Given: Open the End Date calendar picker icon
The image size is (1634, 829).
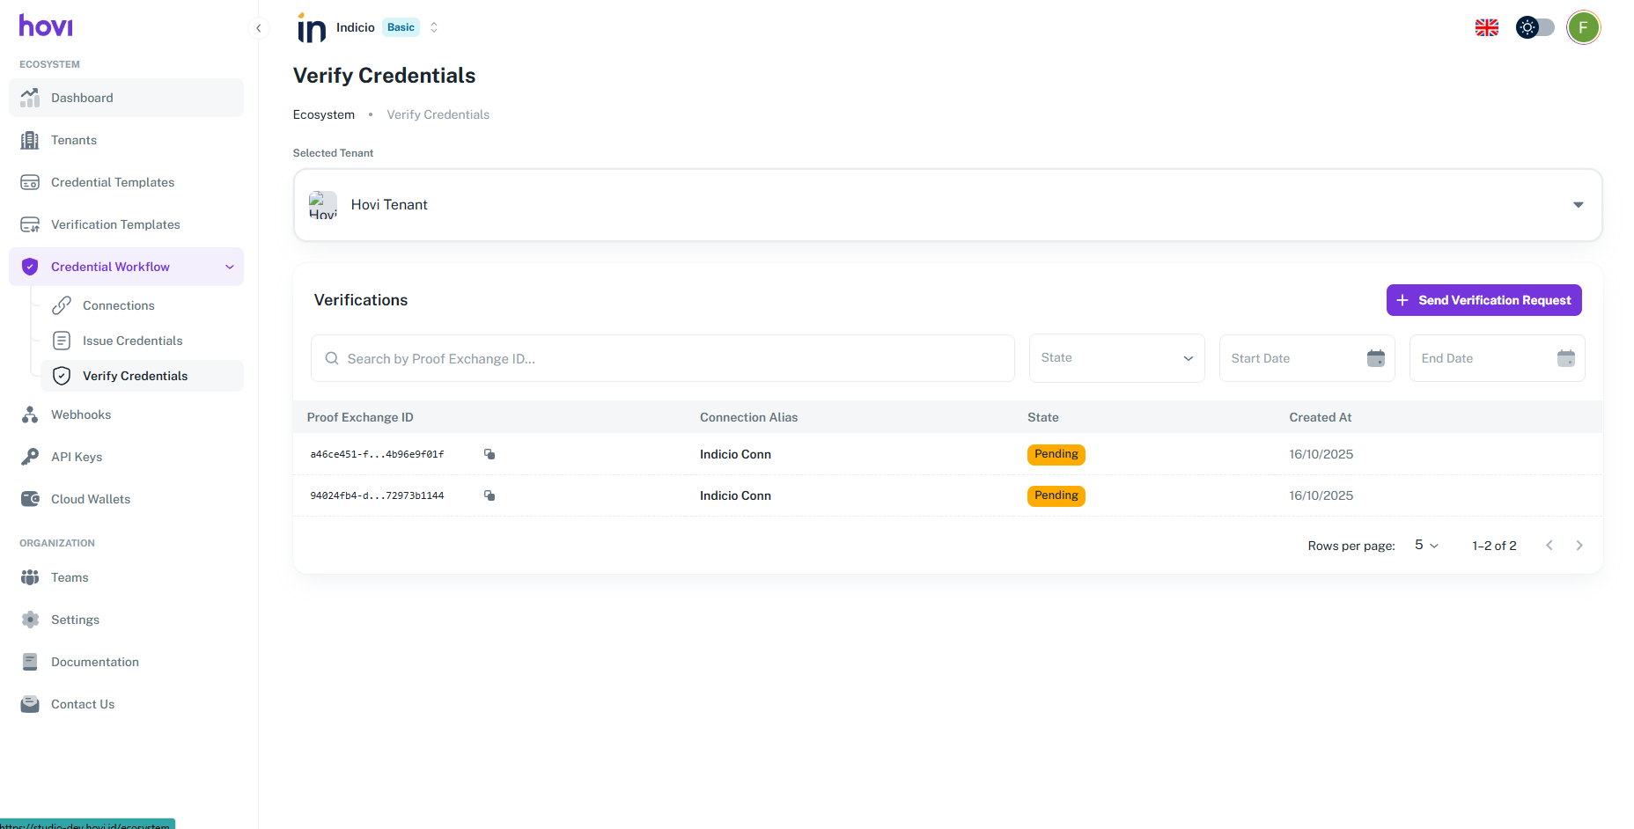Looking at the screenshot, I should [x=1565, y=358].
